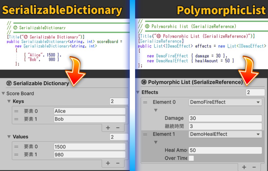This screenshot has width=268, height=171.
Task: Open the DemoFireEffect type dropdown
Action: (225, 102)
